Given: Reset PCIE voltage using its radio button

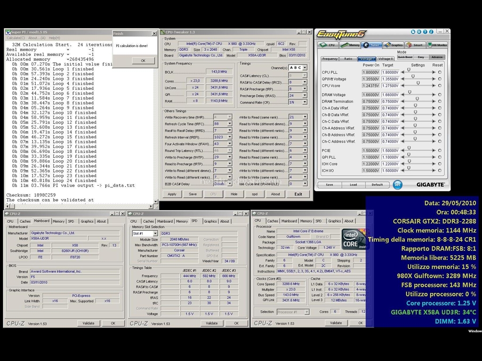Looking at the screenshot, I should pyautogui.click(x=440, y=150).
